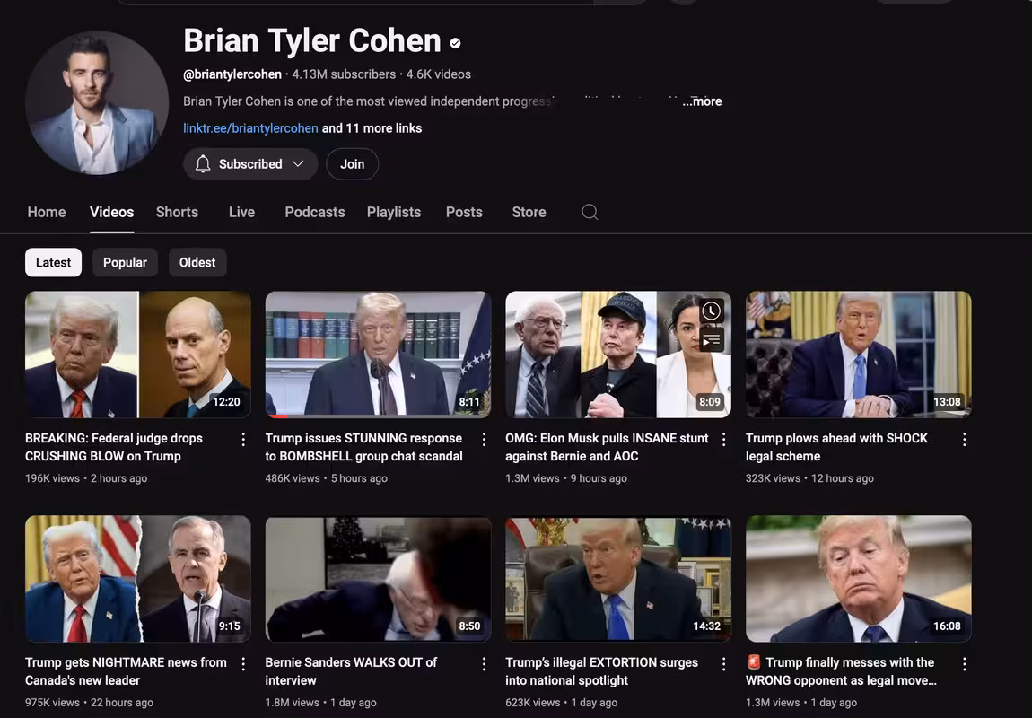This screenshot has width=1032, height=718.
Task: Play the WRONG opponent video thumbnail
Action: 859,579
